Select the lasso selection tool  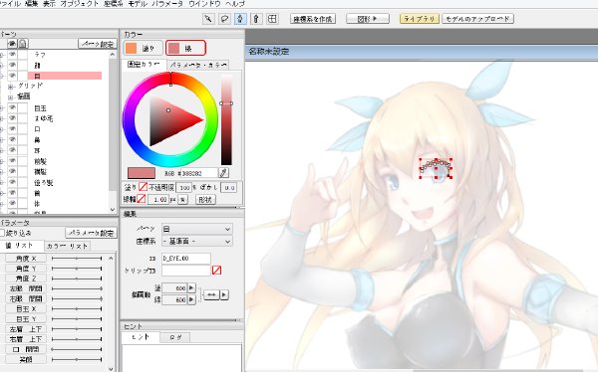[x=224, y=18]
